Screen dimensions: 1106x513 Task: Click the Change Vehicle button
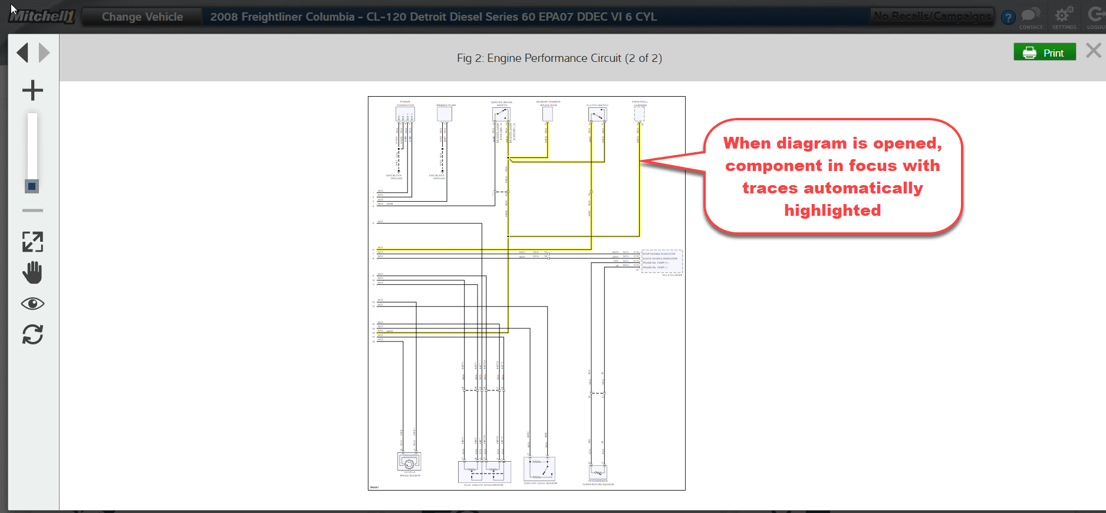[x=142, y=17]
